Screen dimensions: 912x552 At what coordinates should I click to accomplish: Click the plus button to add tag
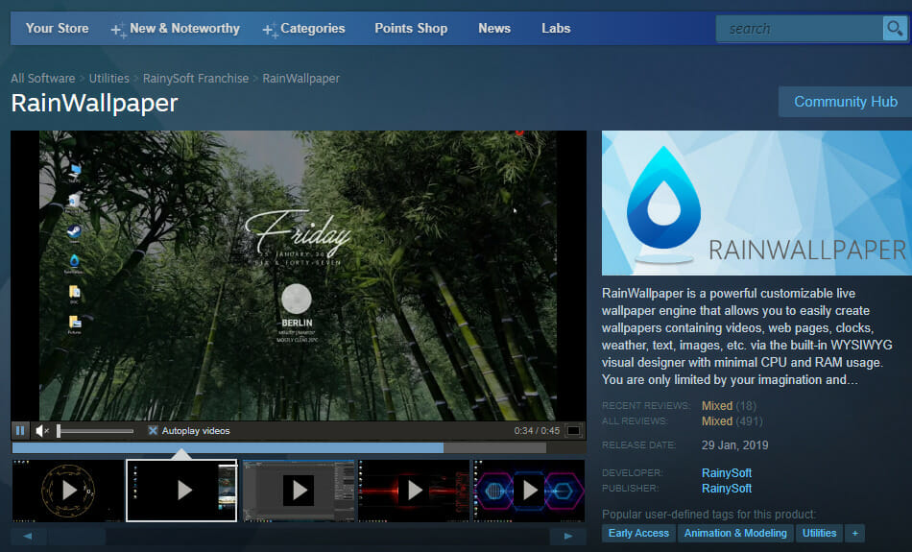point(854,533)
